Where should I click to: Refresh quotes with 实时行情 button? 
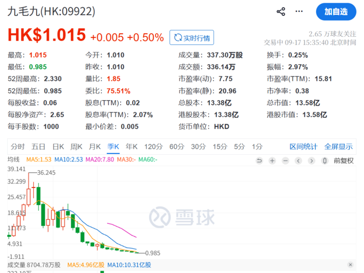(192, 38)
